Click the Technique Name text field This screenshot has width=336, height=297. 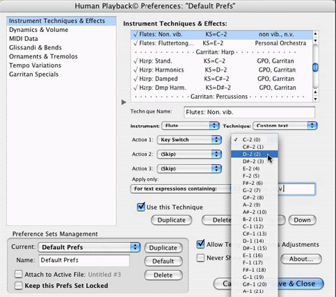(x=249, y=112)
